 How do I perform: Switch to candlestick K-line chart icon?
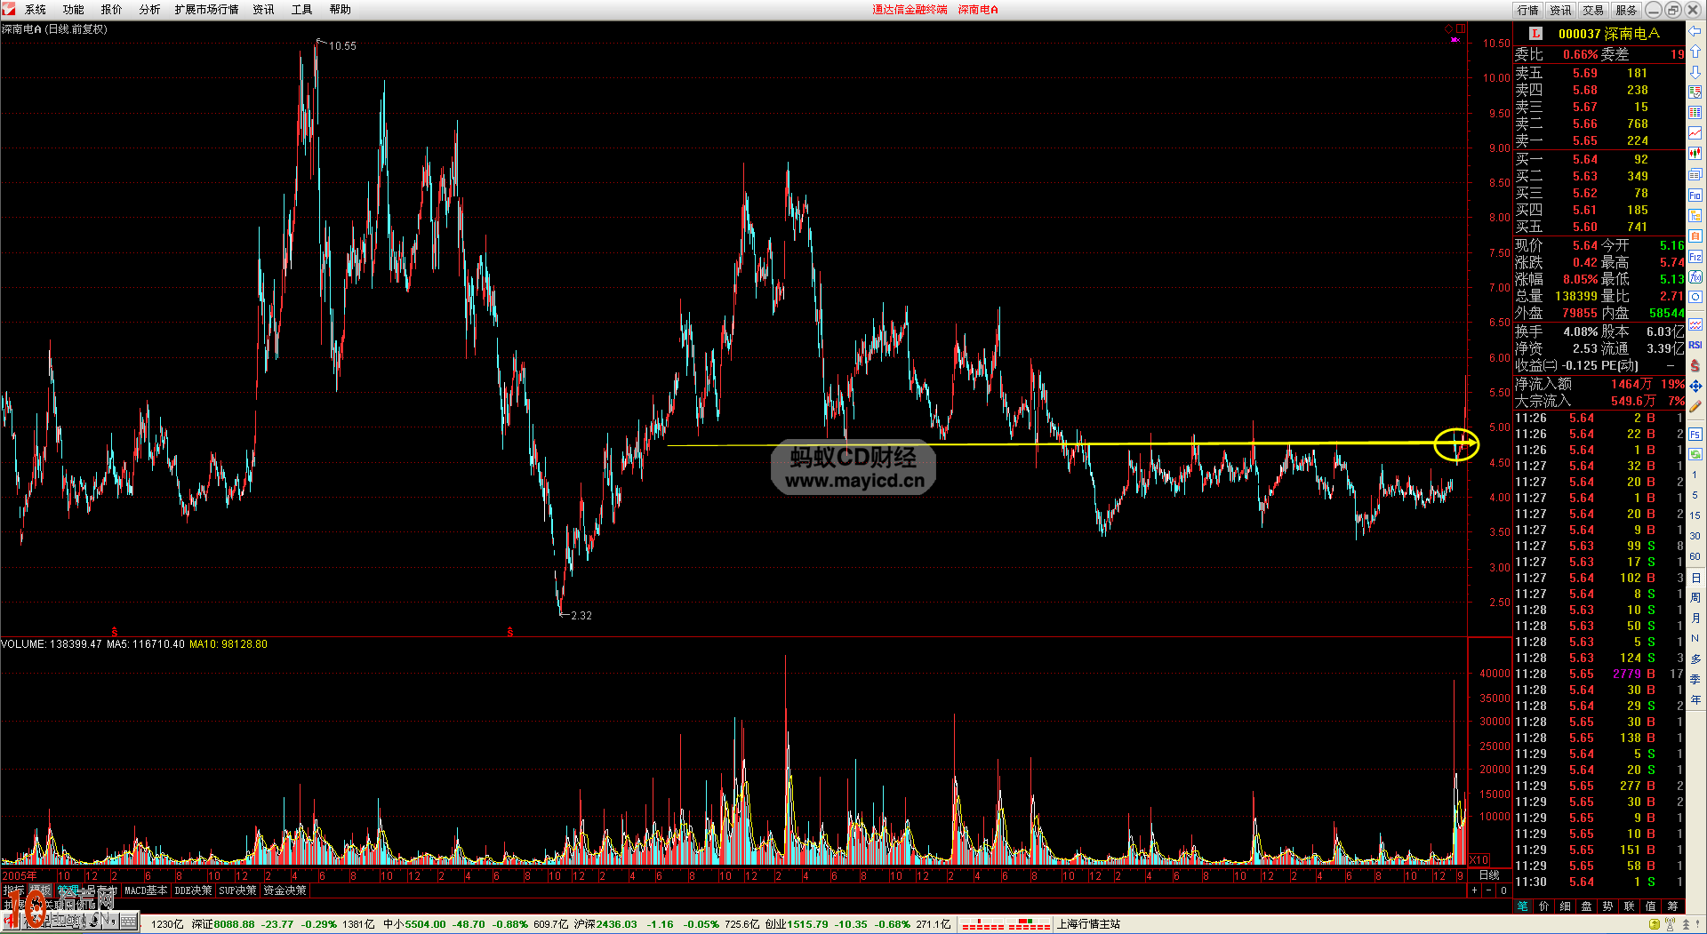[x=1695, y=154]
